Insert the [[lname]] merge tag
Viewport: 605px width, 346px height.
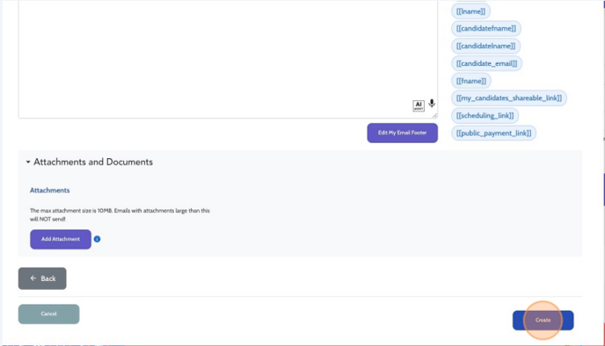point(470,11)
